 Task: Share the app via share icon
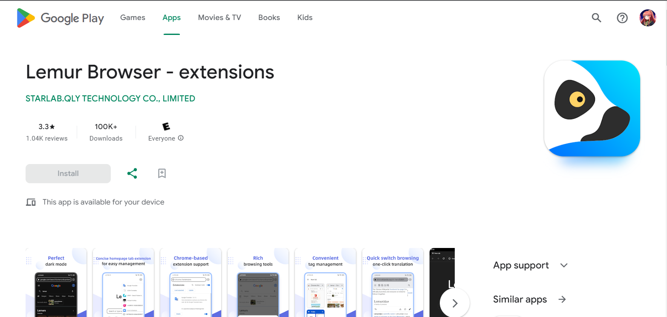tap(132, 173)
